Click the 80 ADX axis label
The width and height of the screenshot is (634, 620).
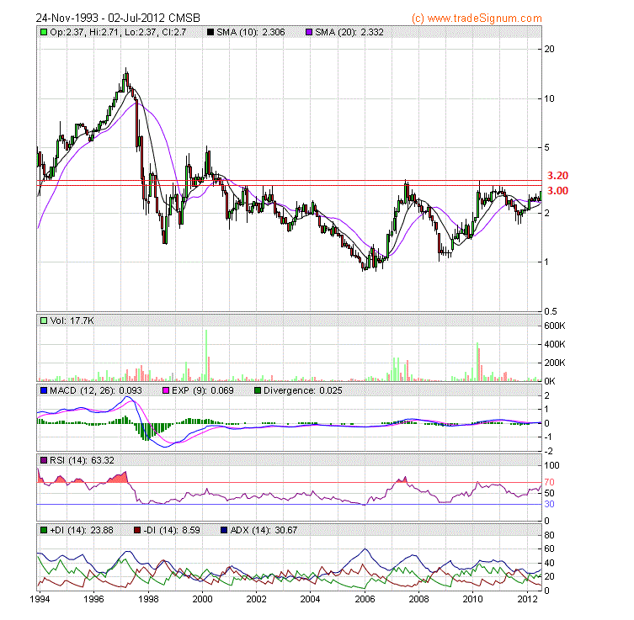click(x=549, y=535)
